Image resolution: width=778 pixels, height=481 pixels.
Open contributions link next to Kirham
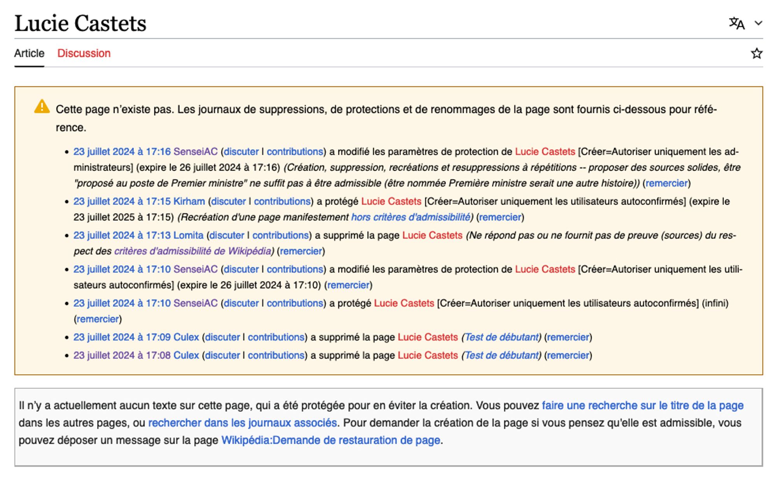(282, 201)
